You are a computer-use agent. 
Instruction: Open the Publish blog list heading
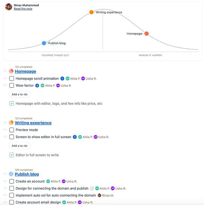click(27, 174)
